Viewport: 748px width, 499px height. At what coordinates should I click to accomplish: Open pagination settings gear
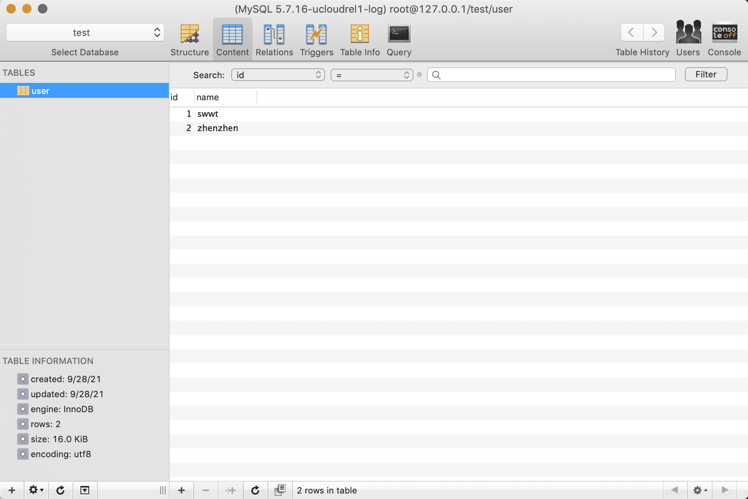[x=700, y=490]
